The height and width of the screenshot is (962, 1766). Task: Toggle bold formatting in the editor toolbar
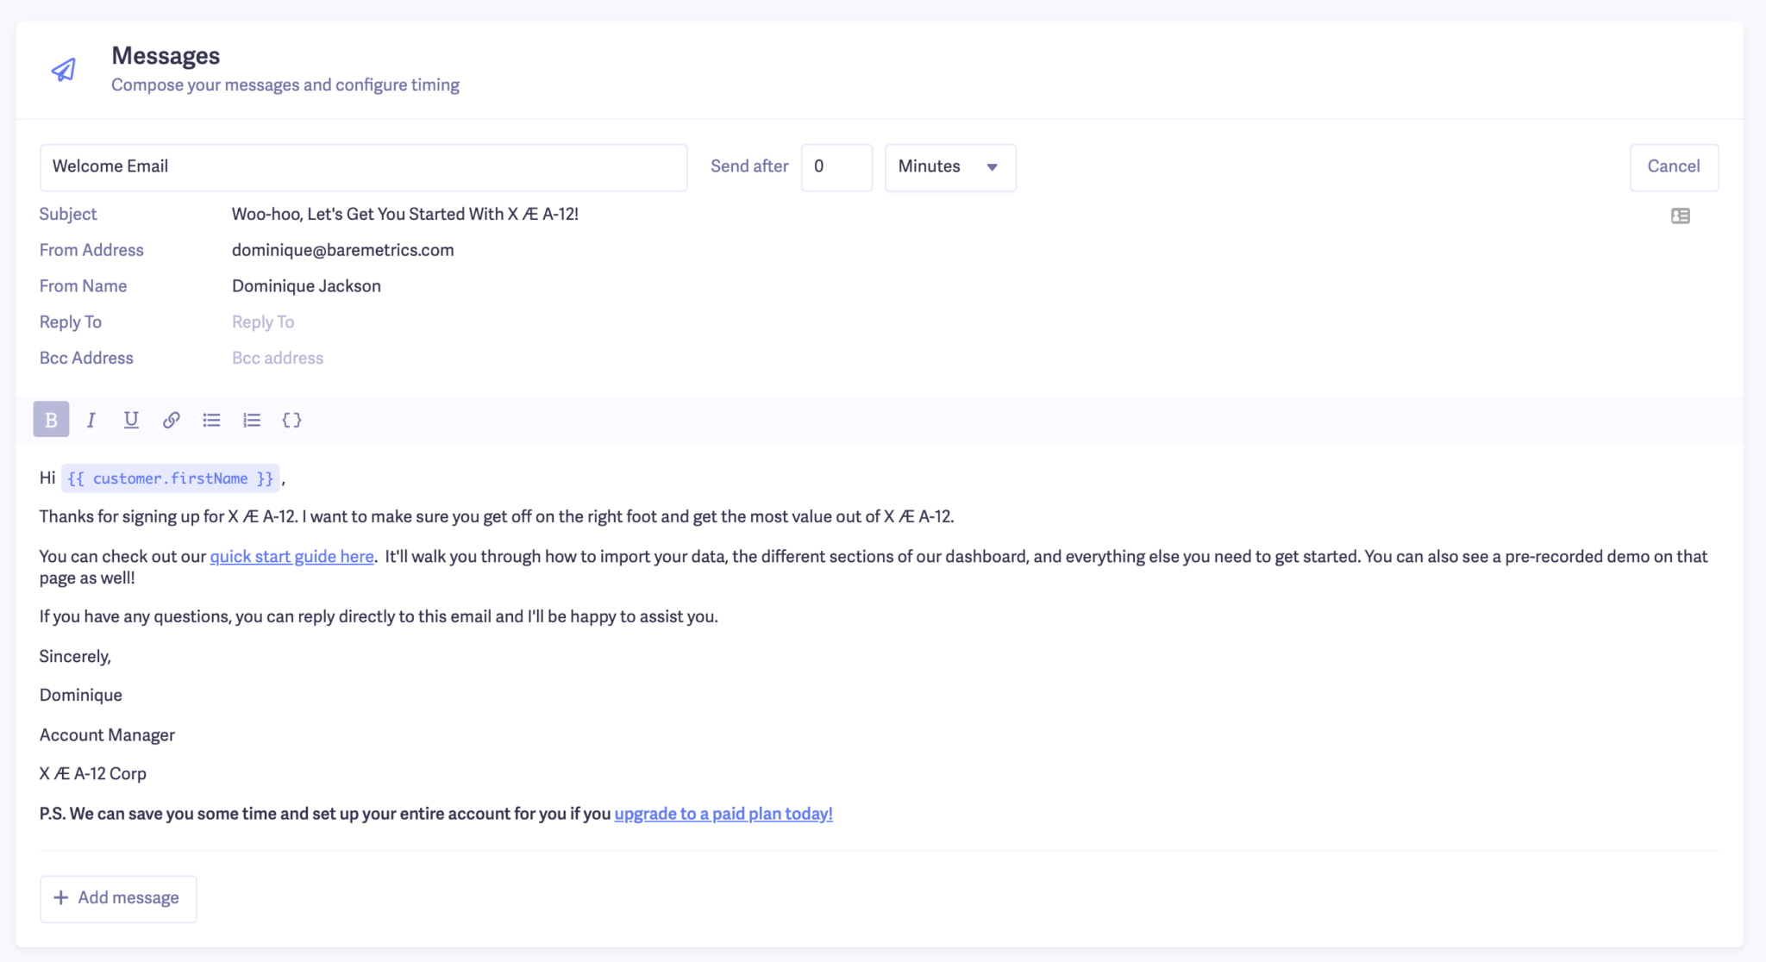click(x=51, y=420)
